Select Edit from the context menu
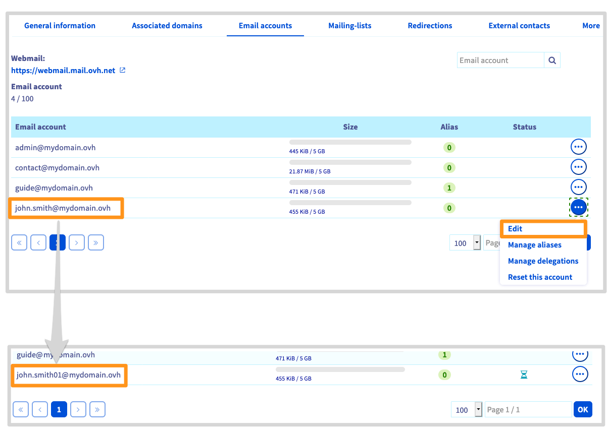The height and width of the screenshot is (437, 607). point(515,229)
